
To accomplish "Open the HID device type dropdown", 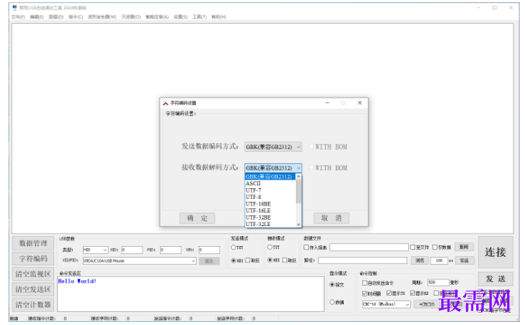I will pyautogui.click(x=95, y=250).
